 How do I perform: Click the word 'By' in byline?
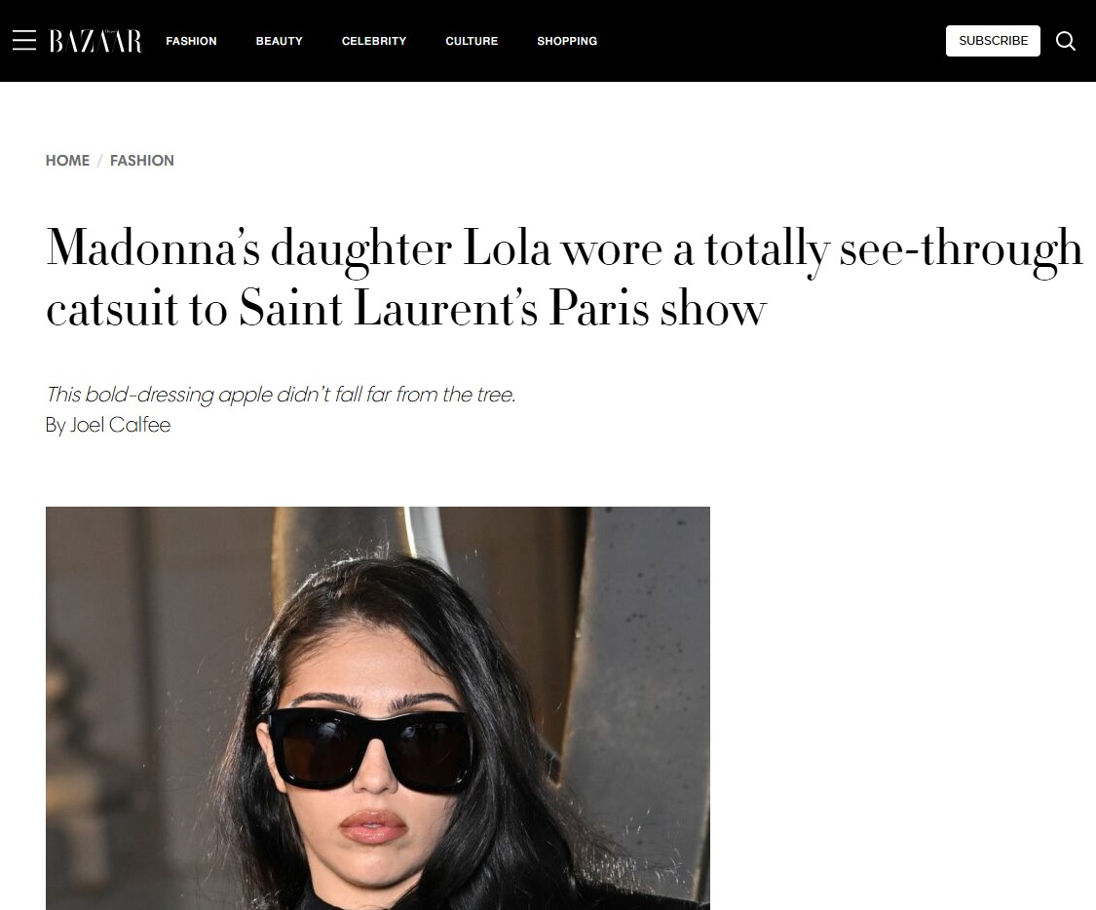pos(56,425)
